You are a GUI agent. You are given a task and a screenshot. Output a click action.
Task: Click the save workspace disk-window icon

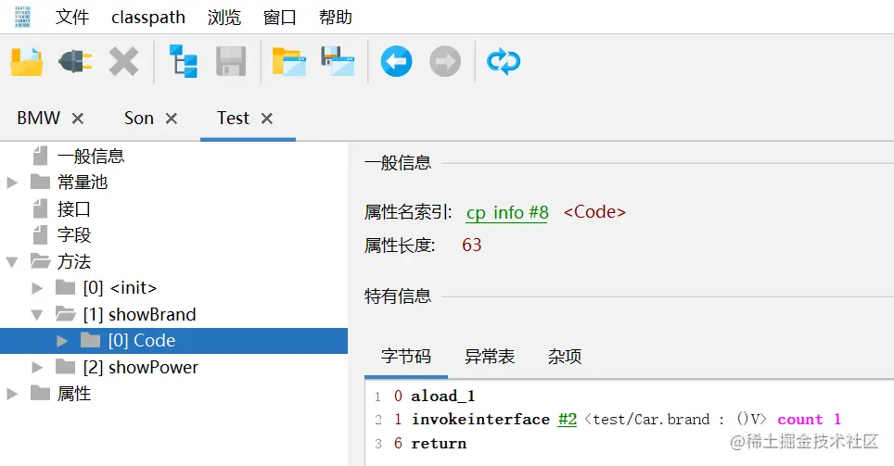338,61
